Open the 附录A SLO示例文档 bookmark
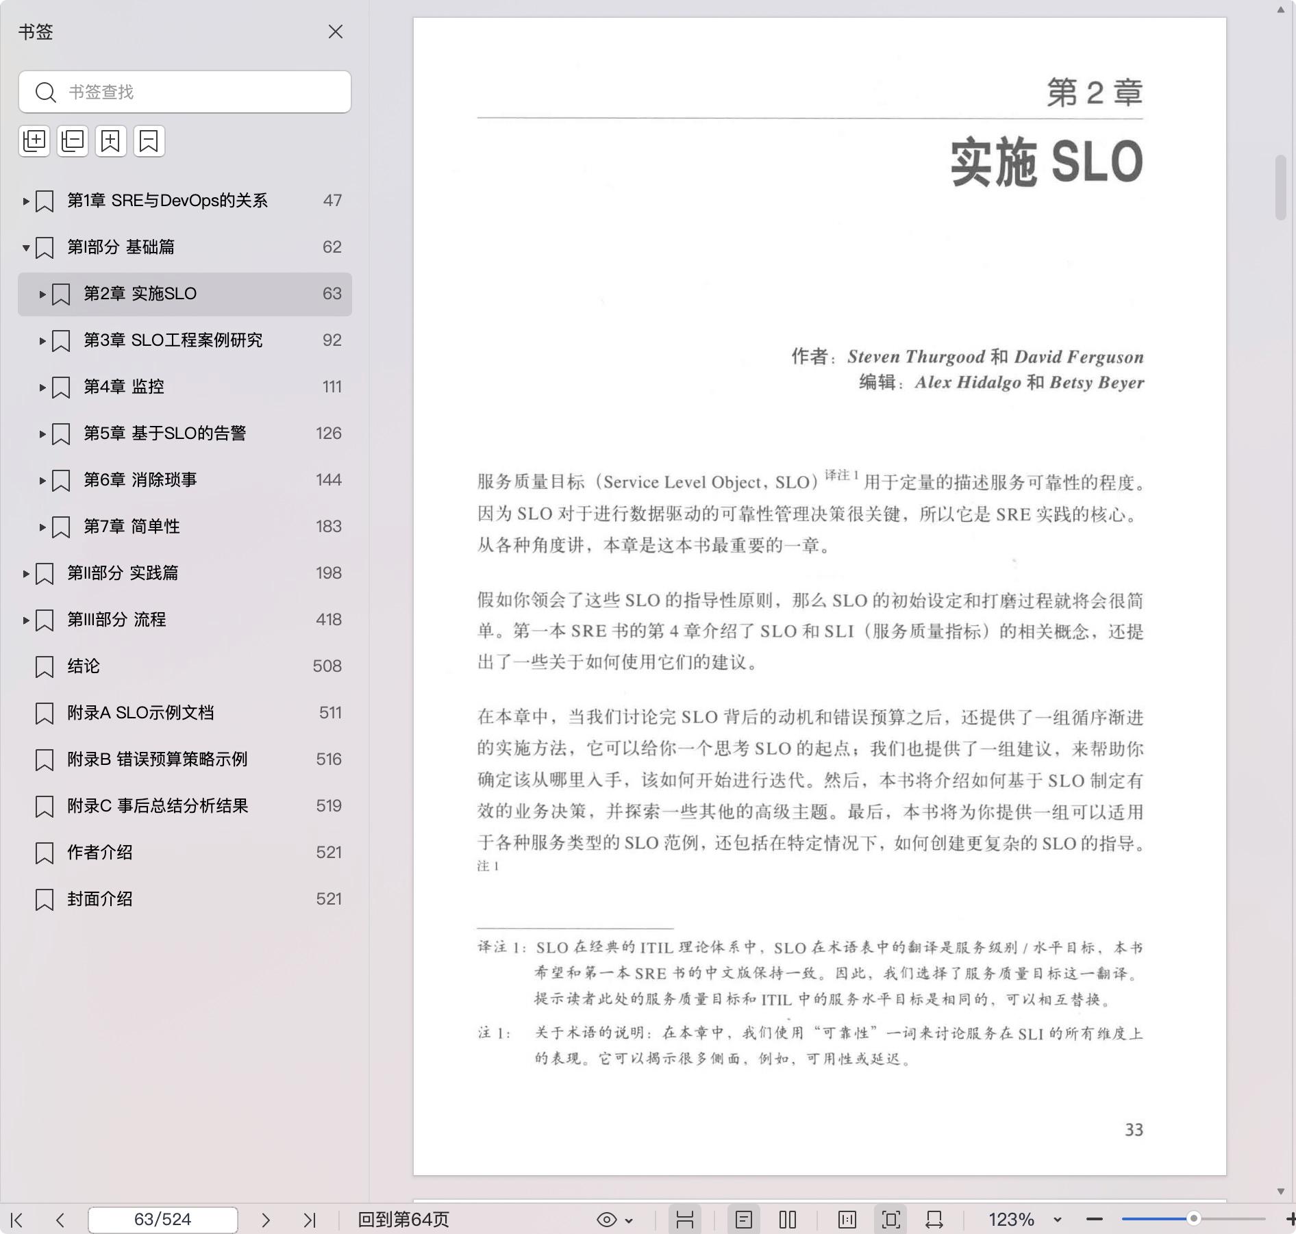 pyautogui.click(x=140, y=713)
